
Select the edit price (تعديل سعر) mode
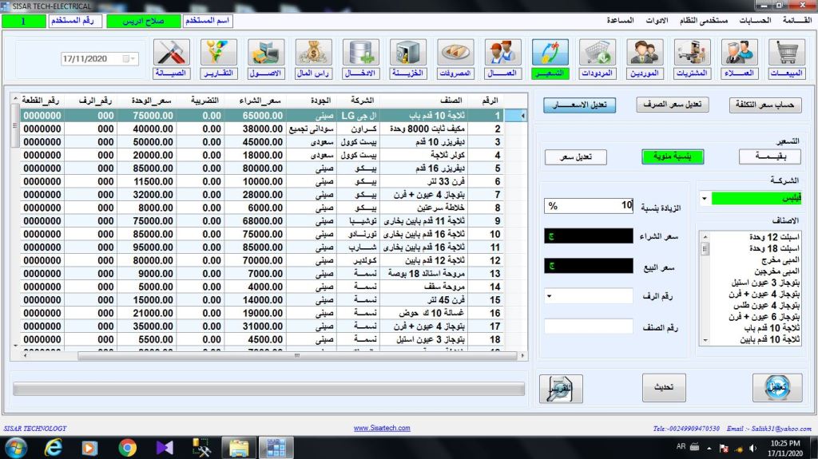point(575,157)
